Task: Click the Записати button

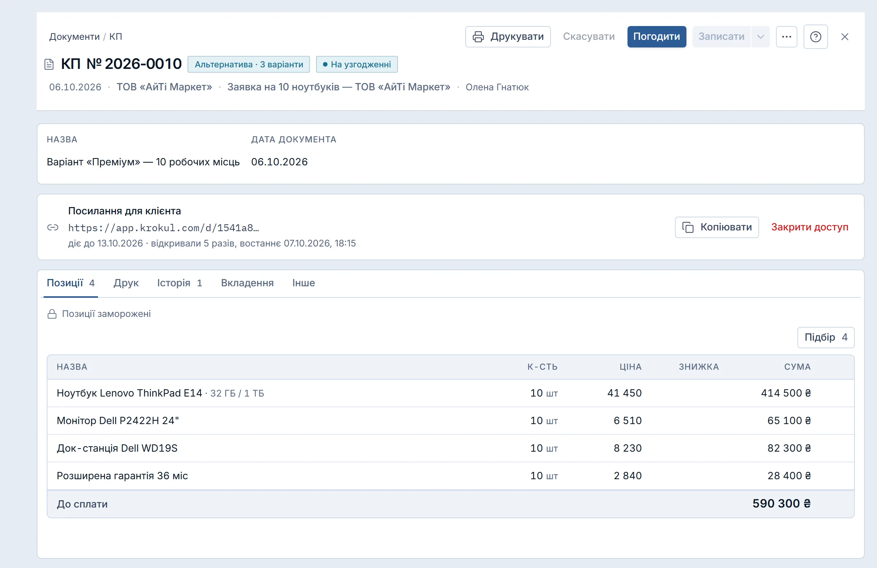Action: [x=721, y=37]
